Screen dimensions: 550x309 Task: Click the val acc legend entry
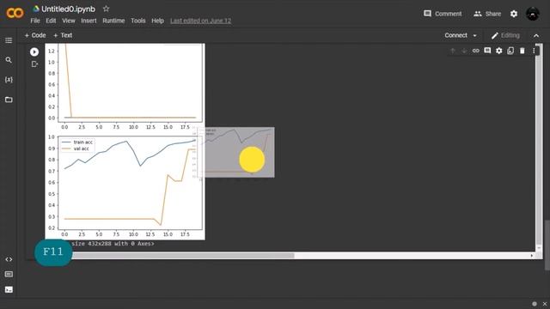tap(76, 148)
